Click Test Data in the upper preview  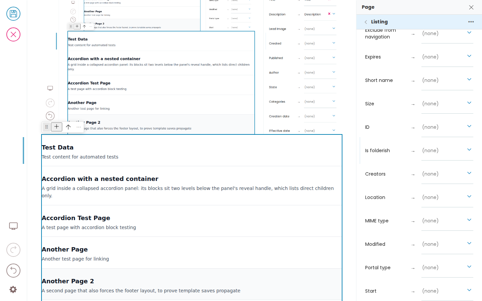click(x=78, y=39)
